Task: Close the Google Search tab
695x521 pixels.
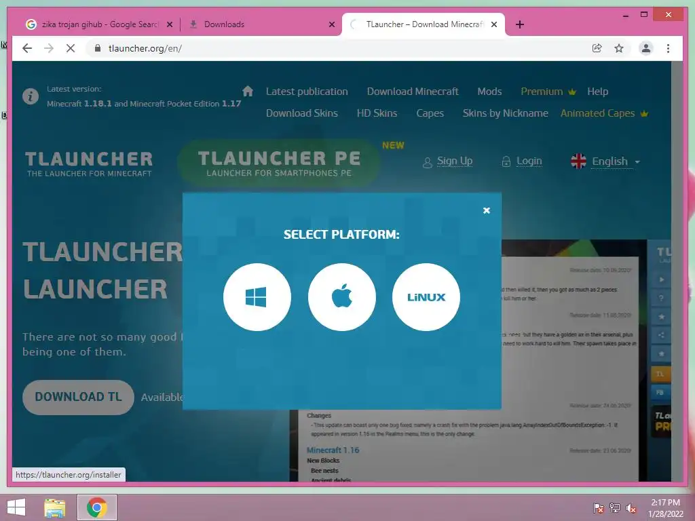Action: [169, 25]
